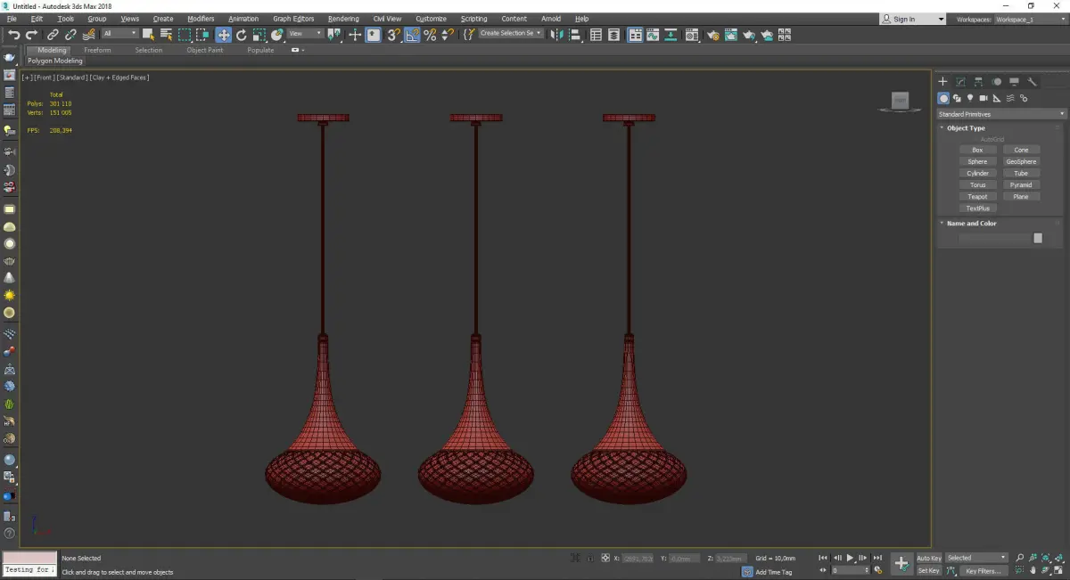Switch to the Object Paint ribbon tab

[204, 50]
